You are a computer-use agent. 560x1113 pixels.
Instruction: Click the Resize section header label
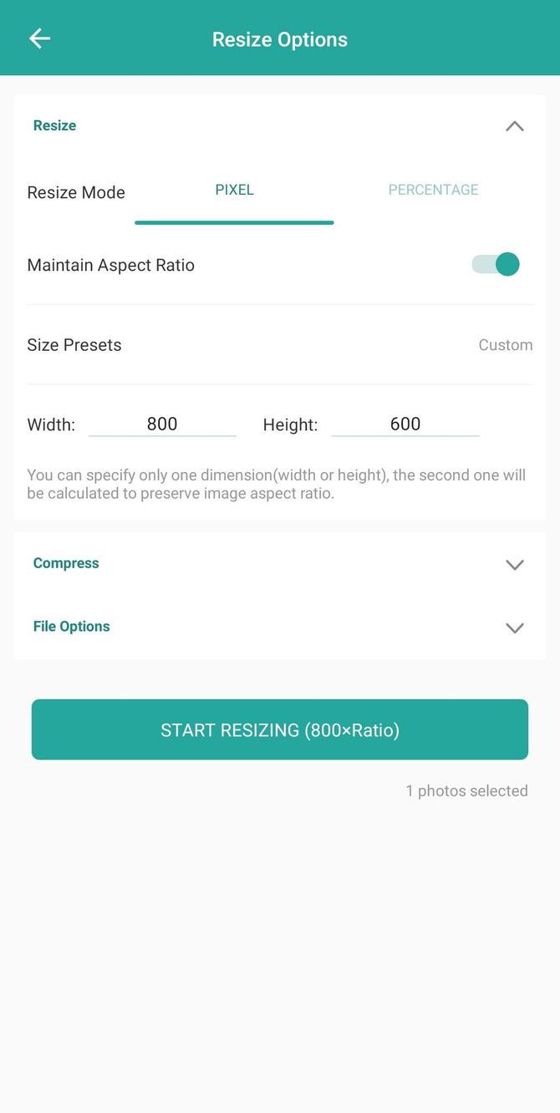[x=53, y=125]
